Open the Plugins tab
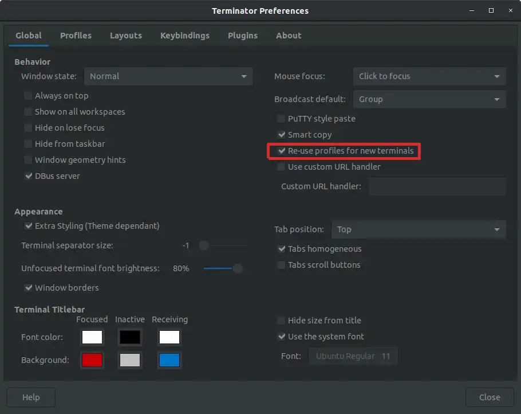Image resolution: width=521 pixels, height=414 pixels. point(243,36)
